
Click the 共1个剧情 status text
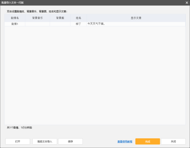pos(19,128)
